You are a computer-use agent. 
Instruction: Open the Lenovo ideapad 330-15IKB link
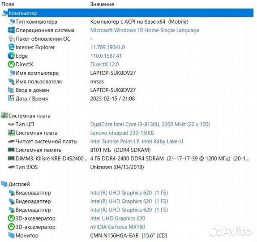[122, 133]
